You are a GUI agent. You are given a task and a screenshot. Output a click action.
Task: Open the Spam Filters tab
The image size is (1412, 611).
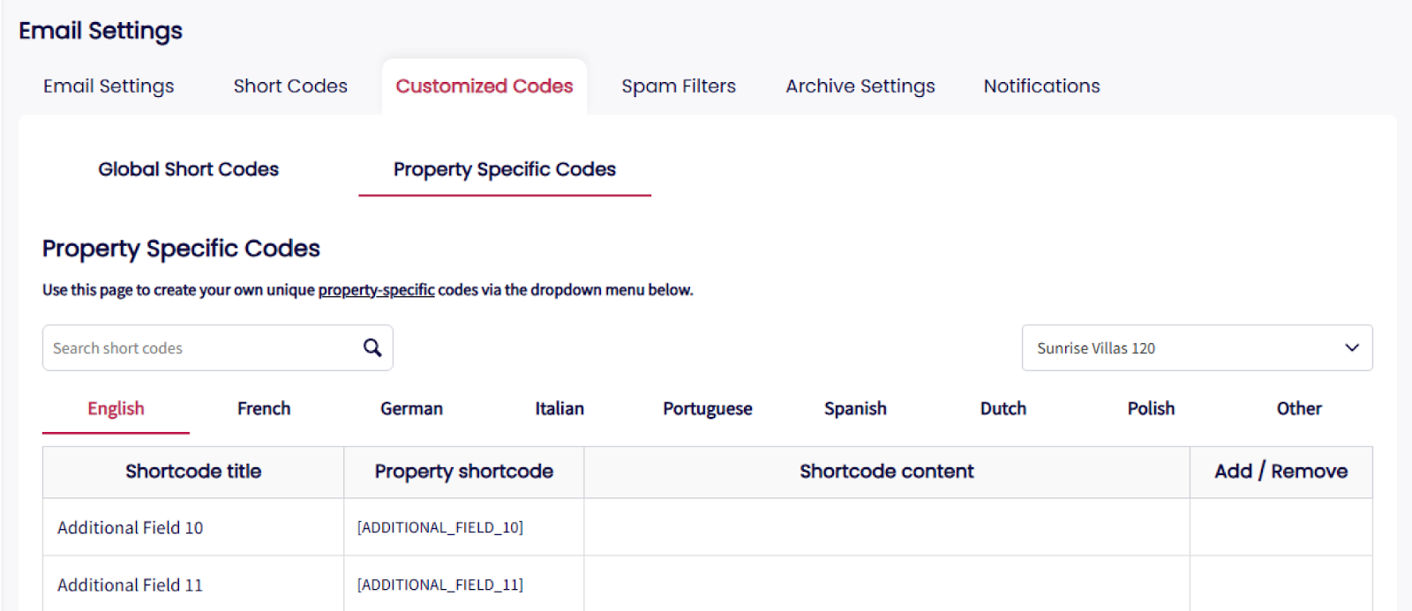click(678, 86)
